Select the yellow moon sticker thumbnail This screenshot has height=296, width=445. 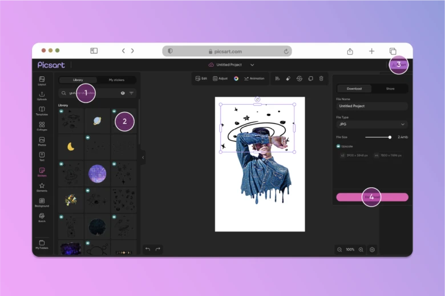[71, 147]
